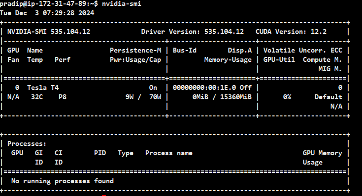Click the Persistence-M 'On' value
The width and height of the screenshot is (362, 196).
coord(153,87)
